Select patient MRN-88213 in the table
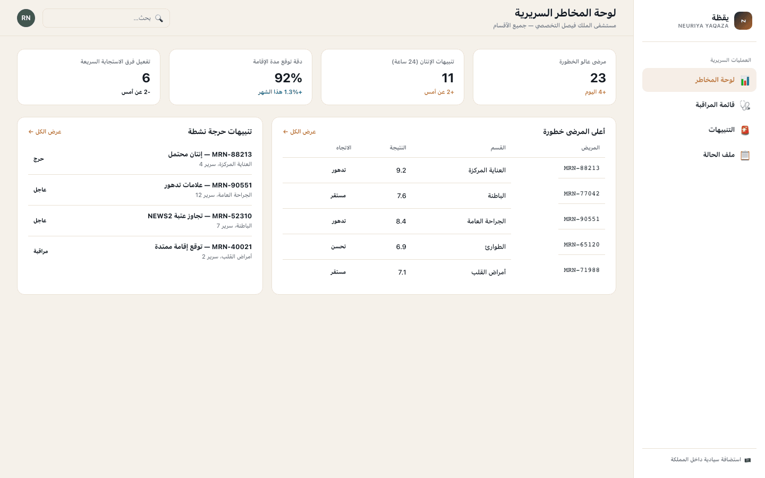Viewport: 765px width, 478px height. point(582,168)
